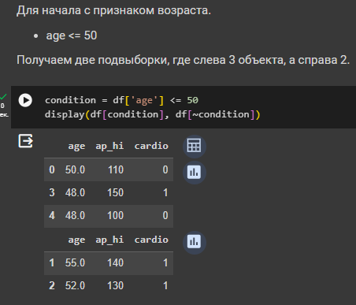The height and width of the screenshot is (305, 356).
Task: Click the 'condition = df['age'] <= 50' code line
Action: click(121, 100)
